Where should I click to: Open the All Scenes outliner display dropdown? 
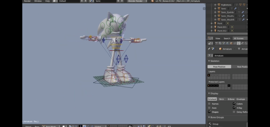coord(240,38)
